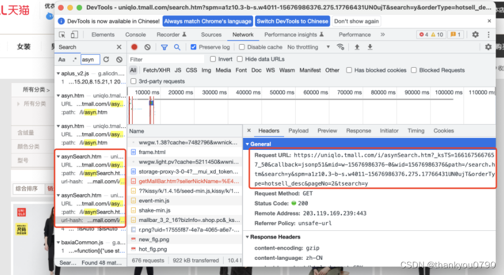Toggle the device toolbar icon
Image resolution: width=504 pixels, height=275 pixels.
click(74, 35)
